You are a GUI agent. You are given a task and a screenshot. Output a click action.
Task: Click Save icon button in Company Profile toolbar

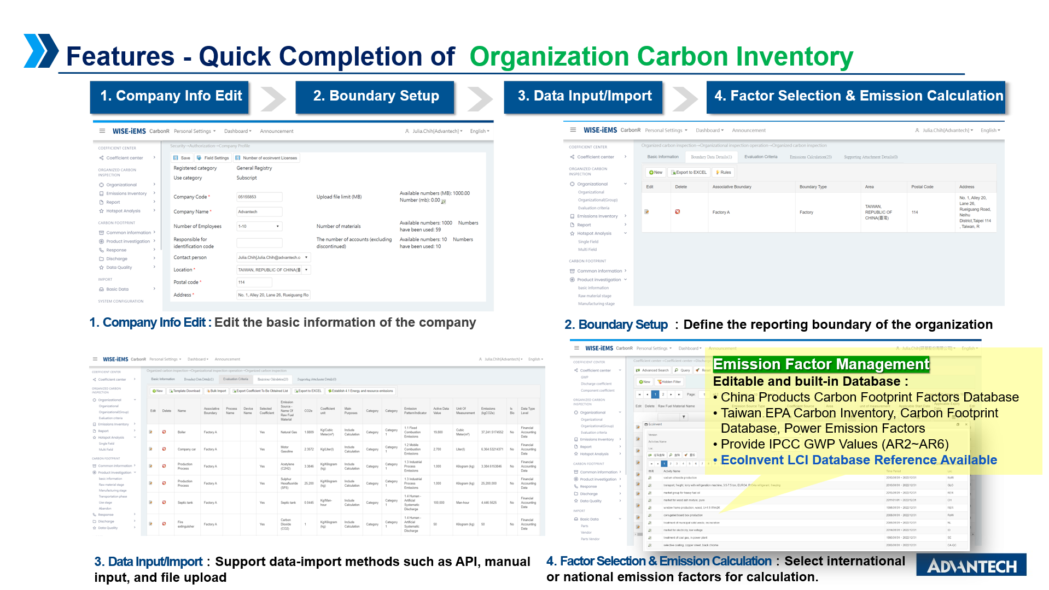182,158
